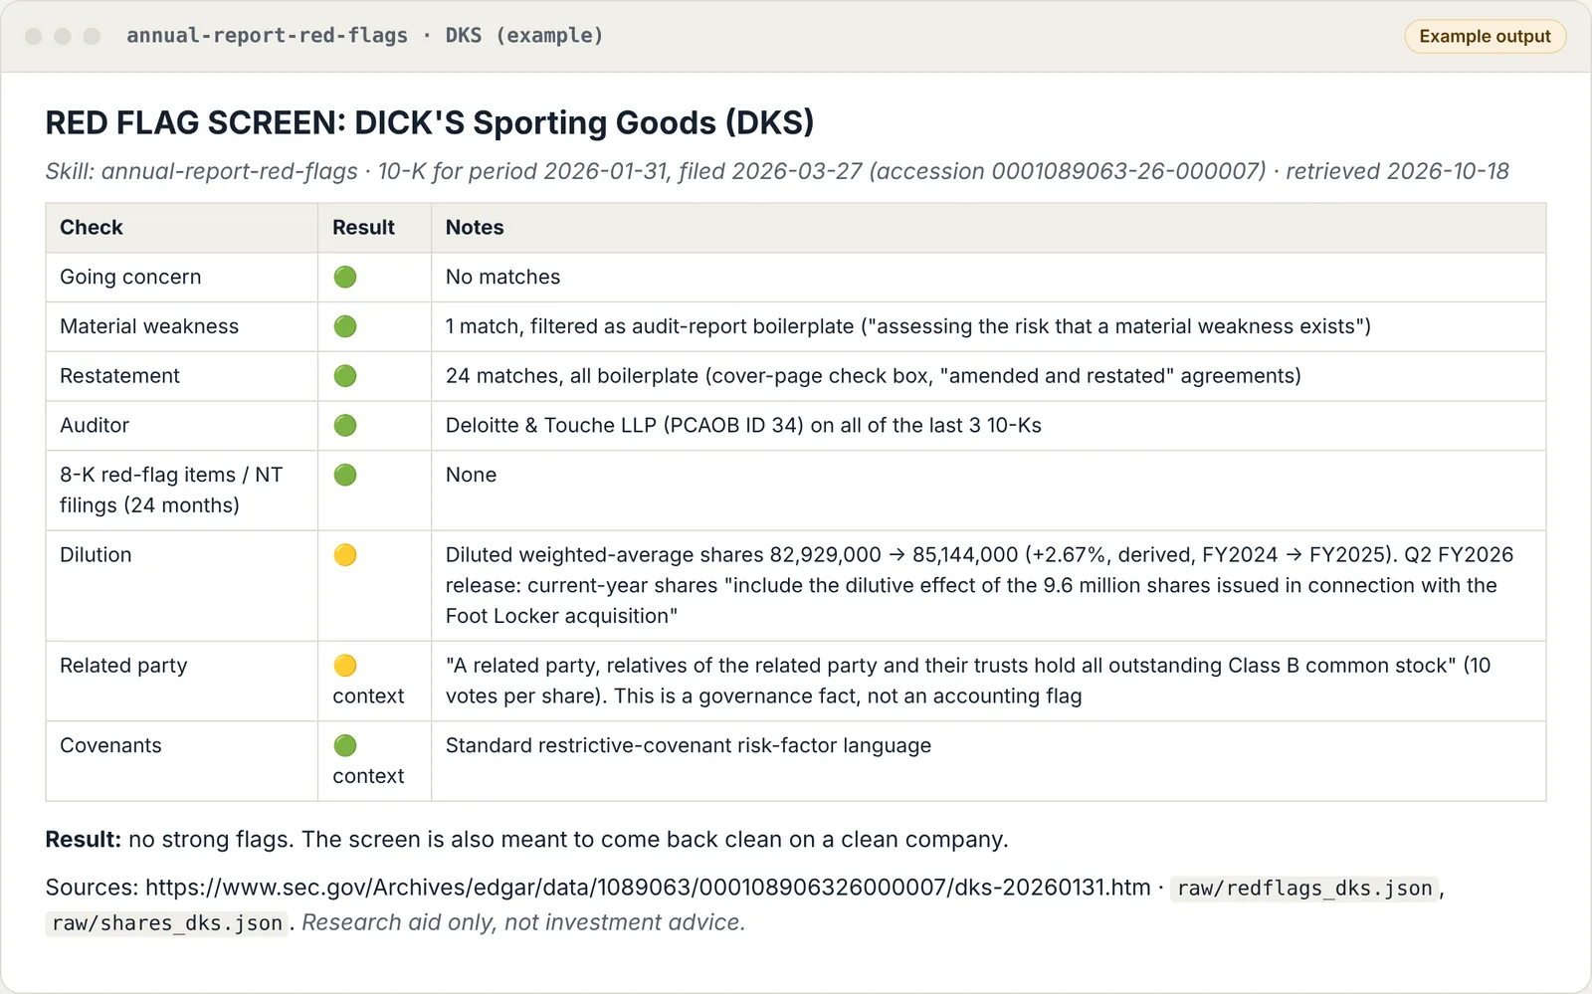Click the 'context' label in Covenants row
Viewport: 1592px width, 994px height.
[x=368, y=776]
